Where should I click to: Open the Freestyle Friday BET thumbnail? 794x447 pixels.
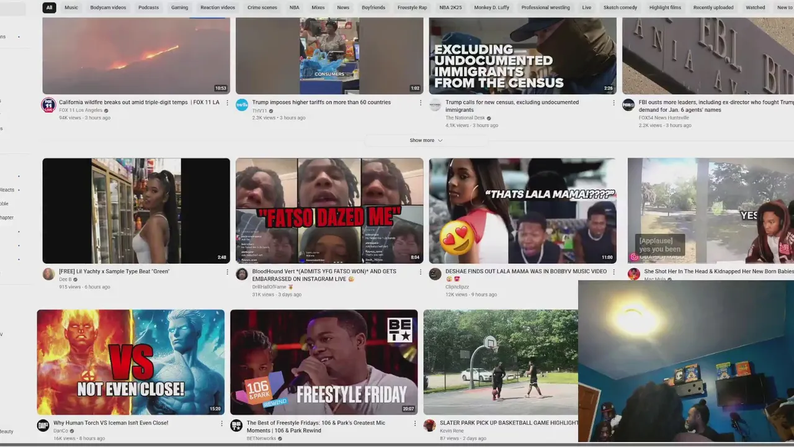point(324,362)
